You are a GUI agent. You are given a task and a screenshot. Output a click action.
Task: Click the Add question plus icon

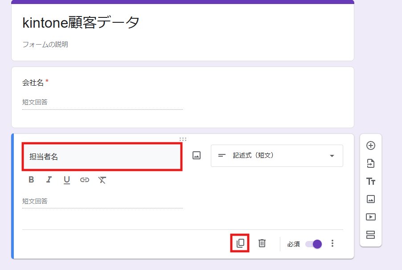coord(371,145)
